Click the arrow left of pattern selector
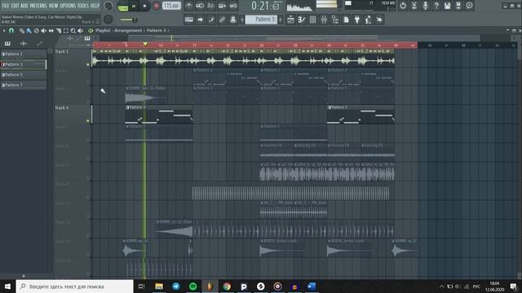 [242, 20]
